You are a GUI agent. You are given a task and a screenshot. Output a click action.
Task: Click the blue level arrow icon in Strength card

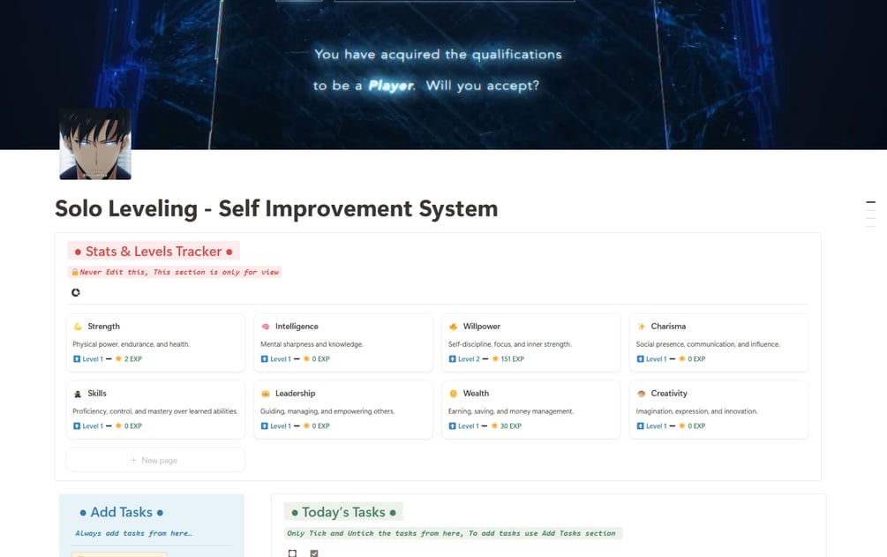77,359
